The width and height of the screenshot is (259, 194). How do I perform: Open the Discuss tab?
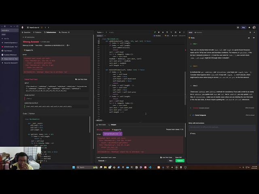pyautogui.click(x=64, y=32)
